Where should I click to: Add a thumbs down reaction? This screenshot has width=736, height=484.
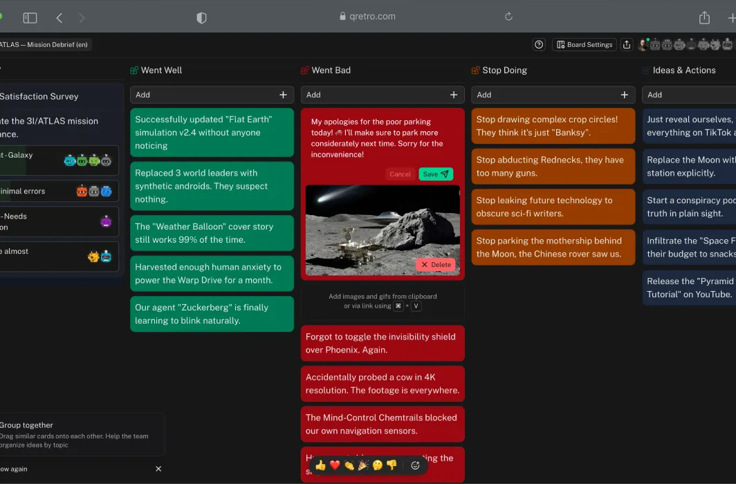point(391,465)
